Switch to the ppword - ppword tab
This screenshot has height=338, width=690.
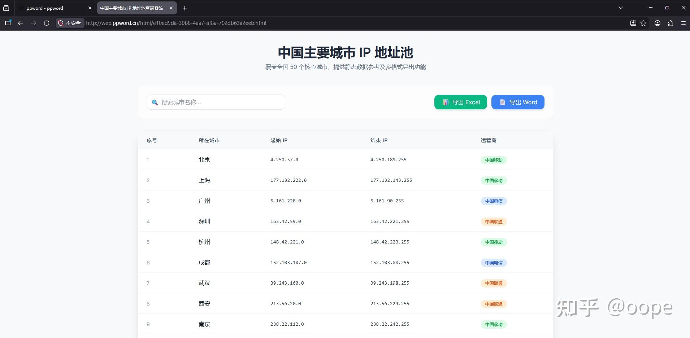point(55,8)
